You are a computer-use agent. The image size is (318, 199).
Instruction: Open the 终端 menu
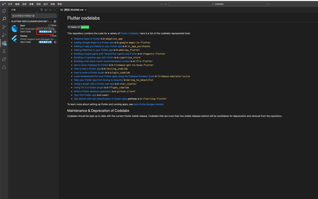(x=52, y=4)
